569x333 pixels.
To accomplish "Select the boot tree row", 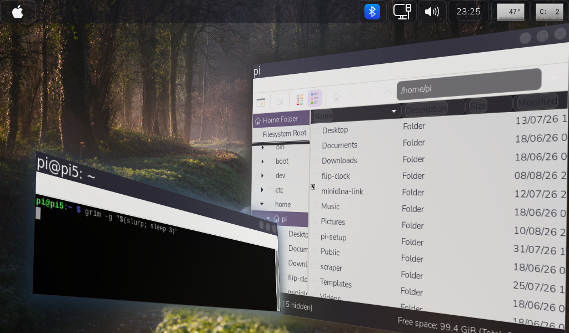I will [281, 162].
